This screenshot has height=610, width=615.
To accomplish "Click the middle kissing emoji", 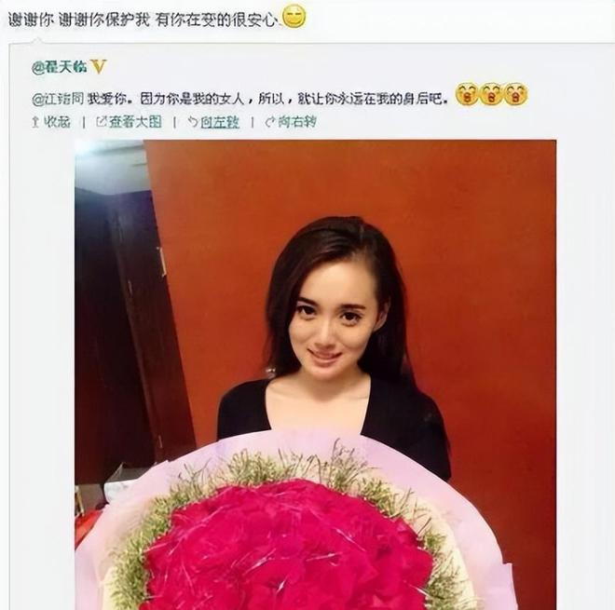I will (491, 94).
